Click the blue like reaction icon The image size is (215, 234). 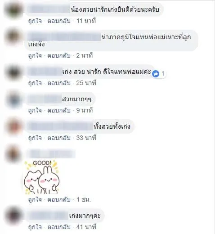156,74
